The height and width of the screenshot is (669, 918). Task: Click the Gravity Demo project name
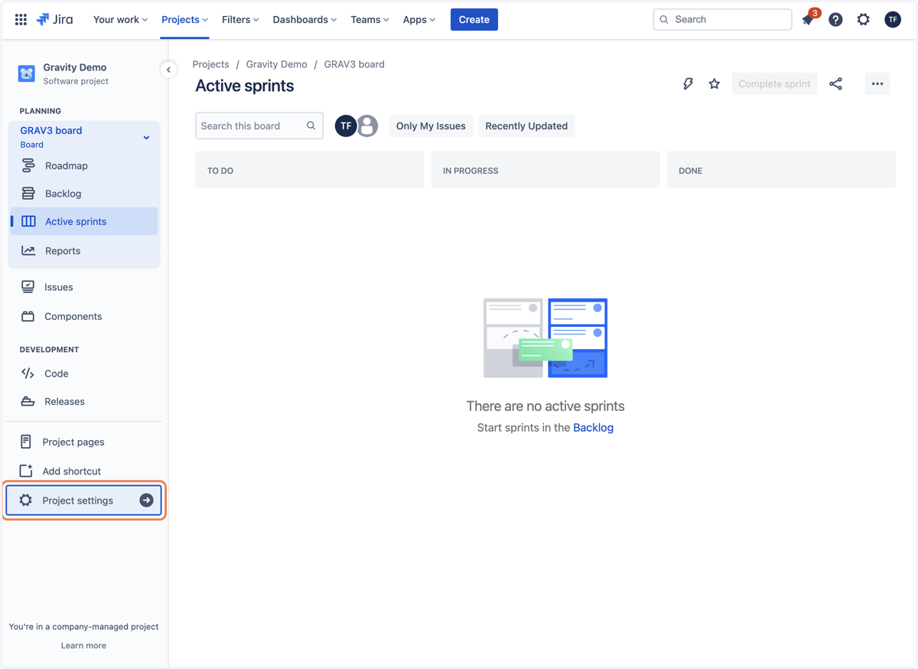[75, 67]
